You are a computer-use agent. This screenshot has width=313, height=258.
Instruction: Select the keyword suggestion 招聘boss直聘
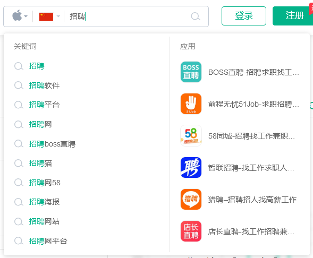coord(52,144)
